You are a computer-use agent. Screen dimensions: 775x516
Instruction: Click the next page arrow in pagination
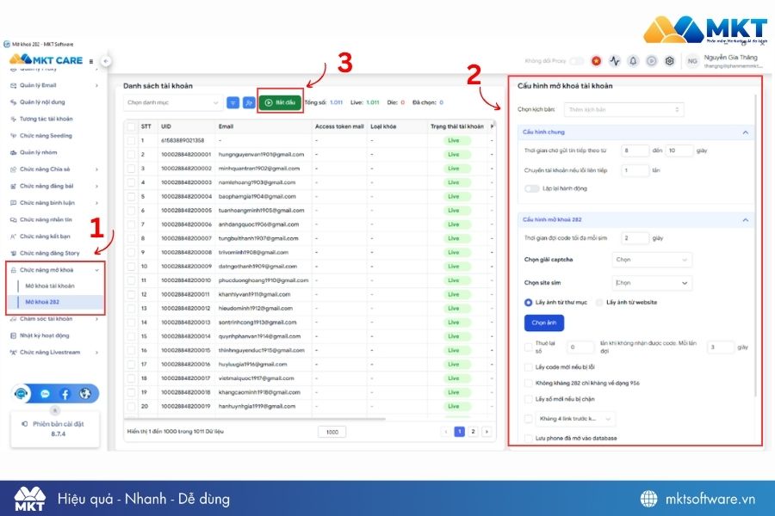coord(487,432)
